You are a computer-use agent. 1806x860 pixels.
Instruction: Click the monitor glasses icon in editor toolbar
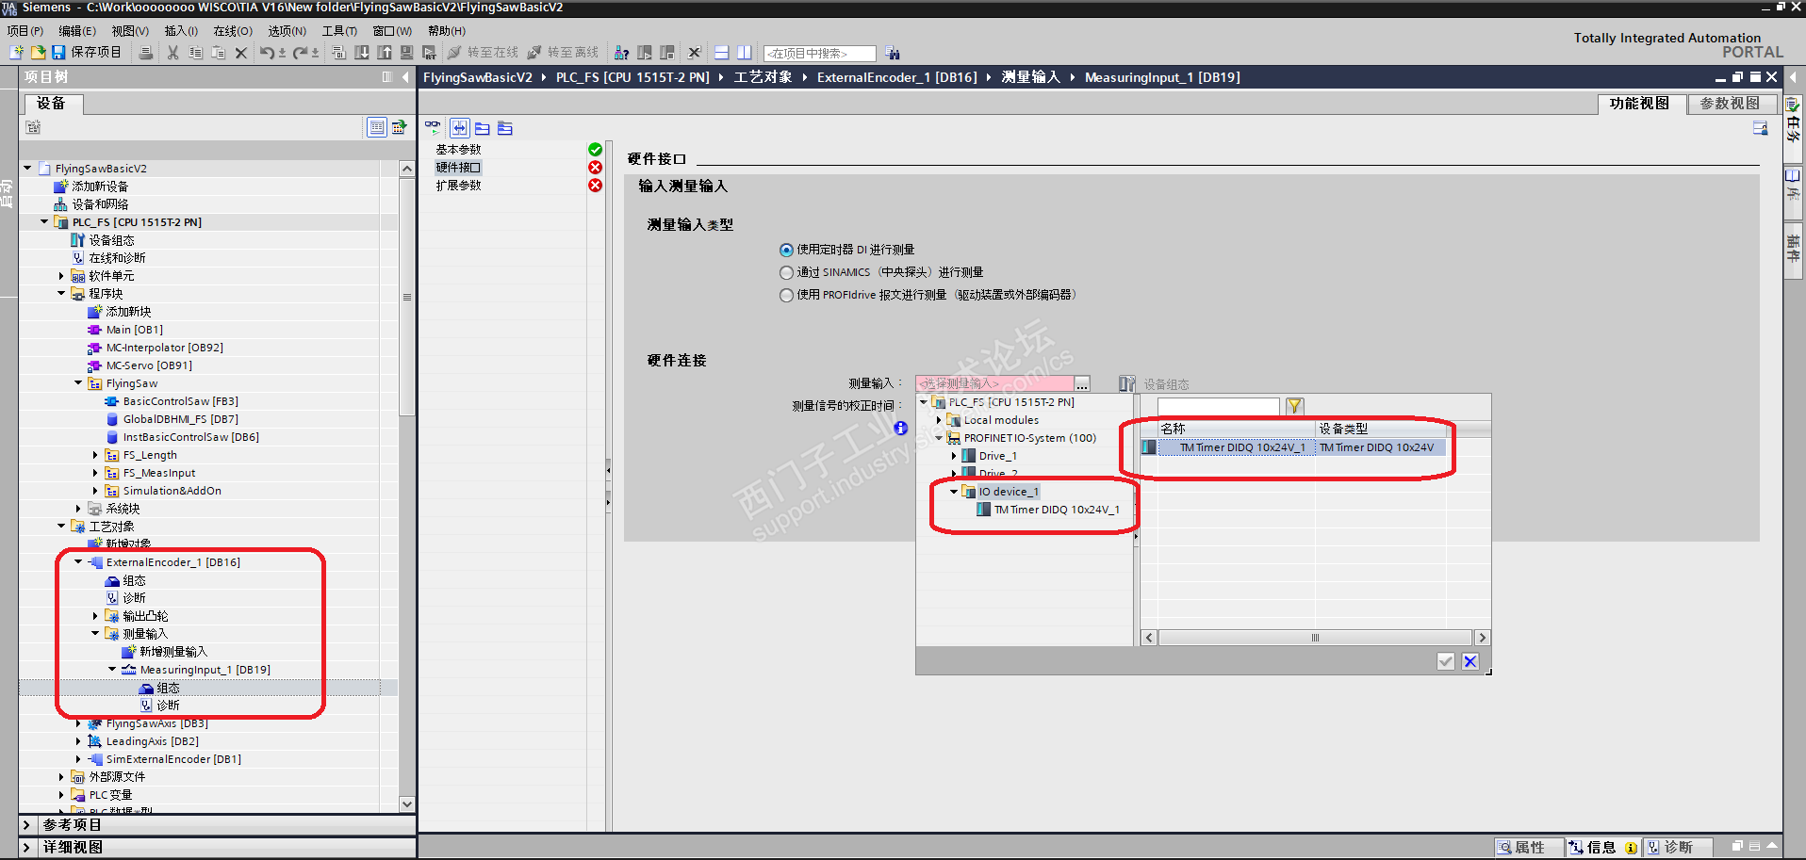pyautogui.click(x=433, y=127)
